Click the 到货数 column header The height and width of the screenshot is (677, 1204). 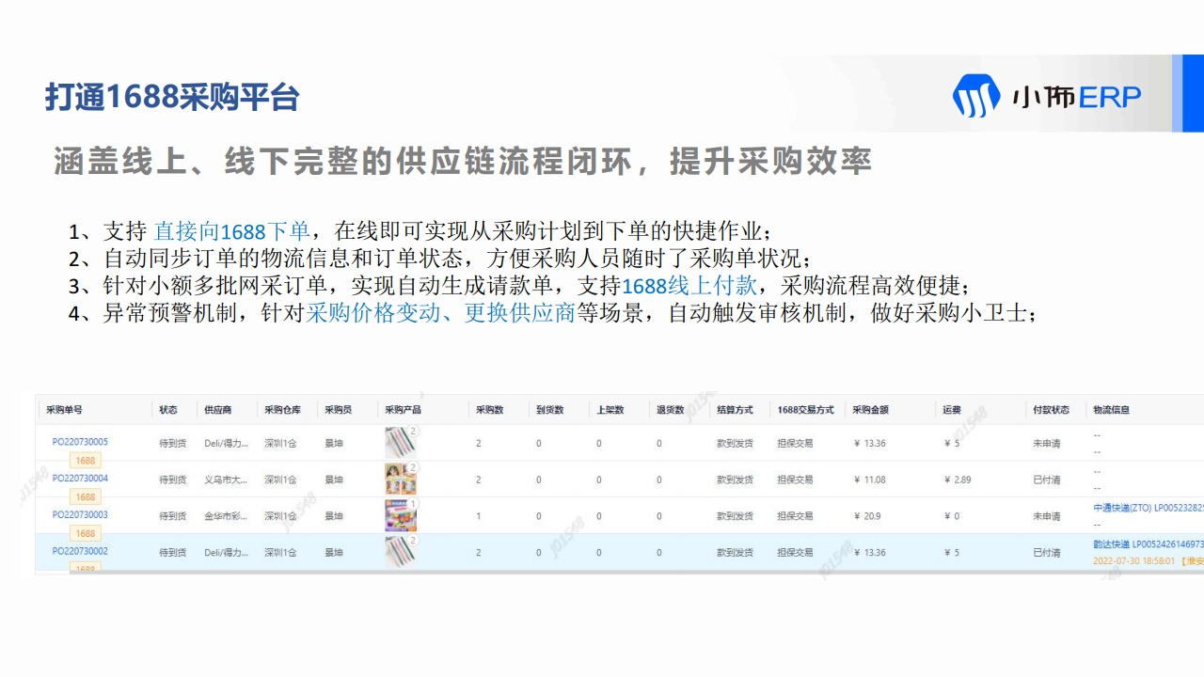point(550,410)
